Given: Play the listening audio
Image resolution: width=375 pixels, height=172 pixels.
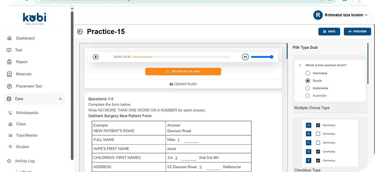Looking at the screenshot, I should coord(96,57).
